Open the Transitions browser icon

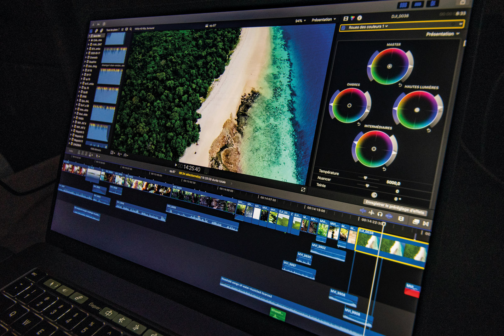pos(426,224)
